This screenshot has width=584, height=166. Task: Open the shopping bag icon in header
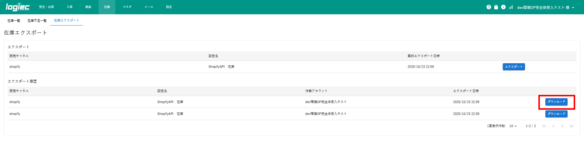[496, 7]
